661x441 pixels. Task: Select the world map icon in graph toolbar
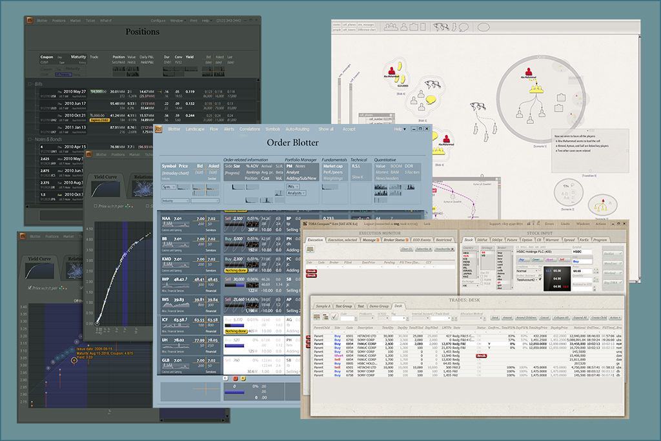tap(442, 27)
